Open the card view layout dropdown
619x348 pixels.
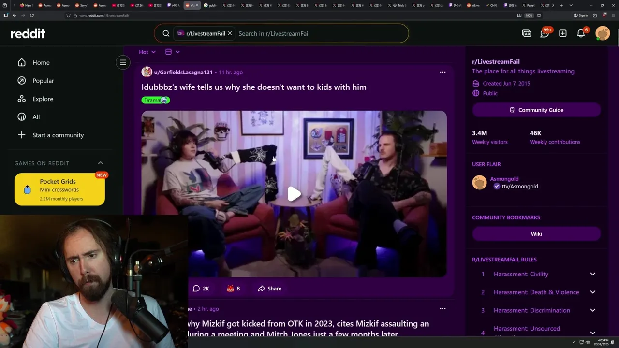[x=172, y=52]
